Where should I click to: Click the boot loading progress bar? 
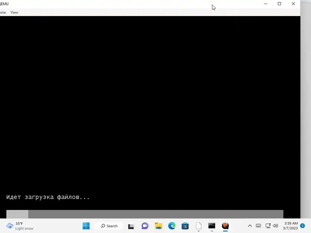145,214
